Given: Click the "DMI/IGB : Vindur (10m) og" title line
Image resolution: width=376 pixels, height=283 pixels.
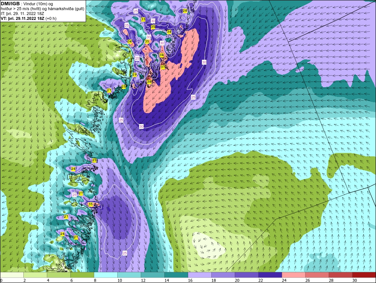Looking at the screenshot, I should point(27,4).
